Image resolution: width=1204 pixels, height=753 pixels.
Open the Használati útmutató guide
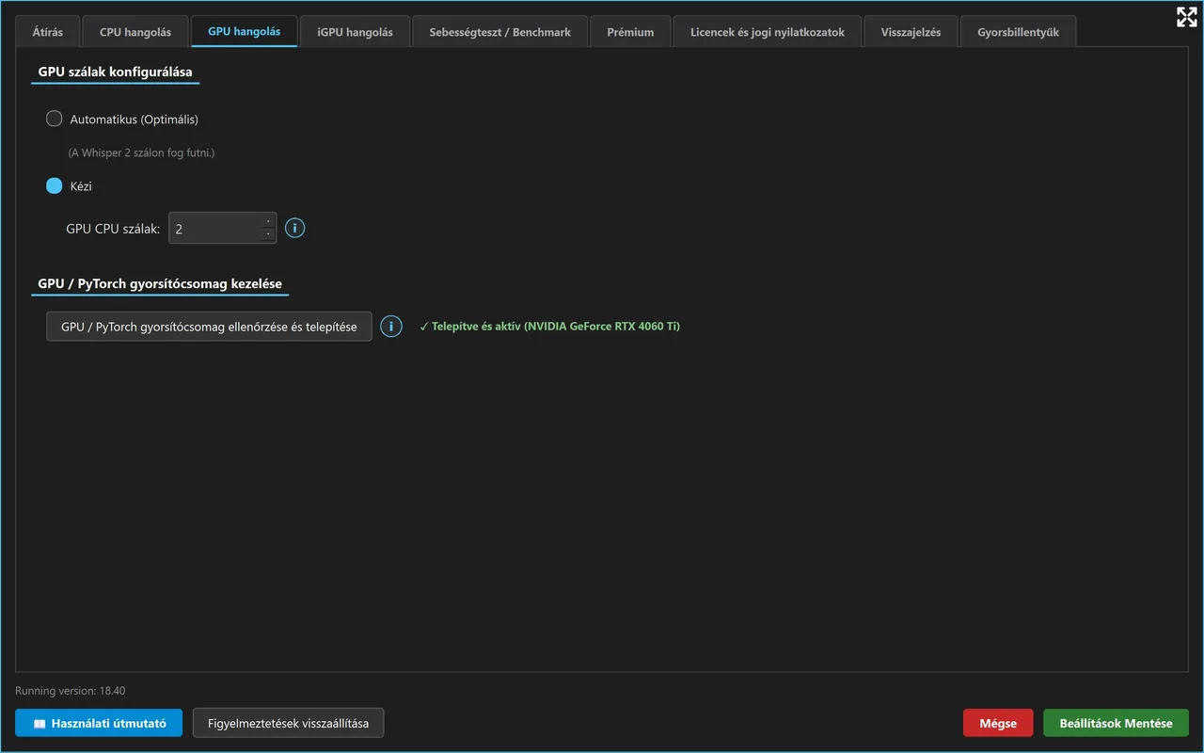[99, 723]
